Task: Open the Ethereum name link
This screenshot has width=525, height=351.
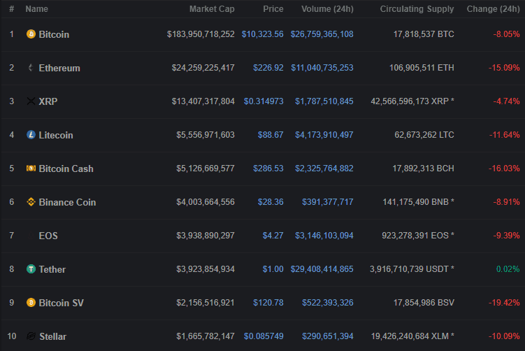Action: [x=59, y=68]
